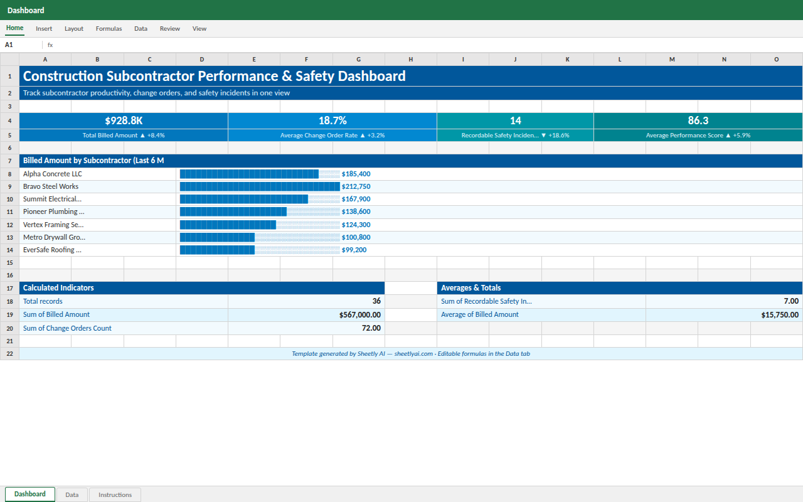
Task: Select column D header
Action: click(x=202, y=60)
